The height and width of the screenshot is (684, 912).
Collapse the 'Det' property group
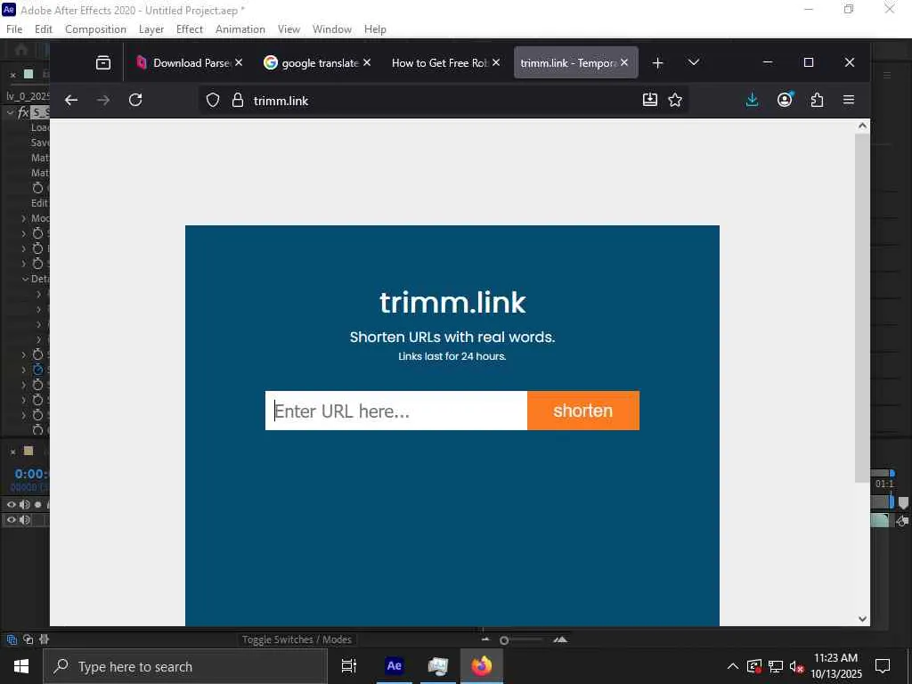[25, 279]
